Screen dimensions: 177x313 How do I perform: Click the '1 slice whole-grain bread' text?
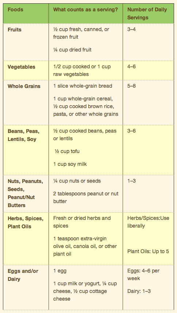coord(82,86)
